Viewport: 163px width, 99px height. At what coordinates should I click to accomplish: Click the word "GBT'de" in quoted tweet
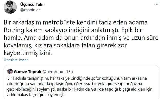[97, 89]
